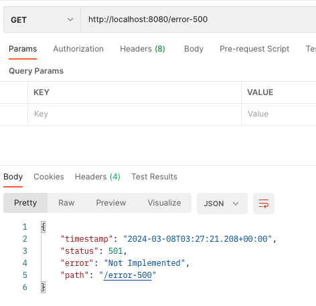
Task: Follow the /error-500 path link
Action: [128, 275]
